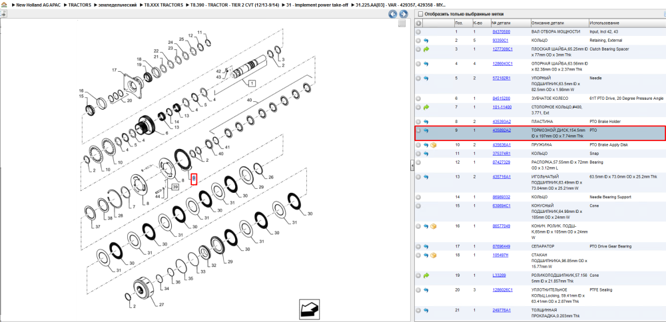Select callout 17 in the diagram
This screenshot has height=322, width=666.
[x=115, y=70]
